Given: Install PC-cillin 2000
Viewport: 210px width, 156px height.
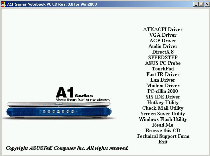Looking at the screenshot, I should click(163, 91).
